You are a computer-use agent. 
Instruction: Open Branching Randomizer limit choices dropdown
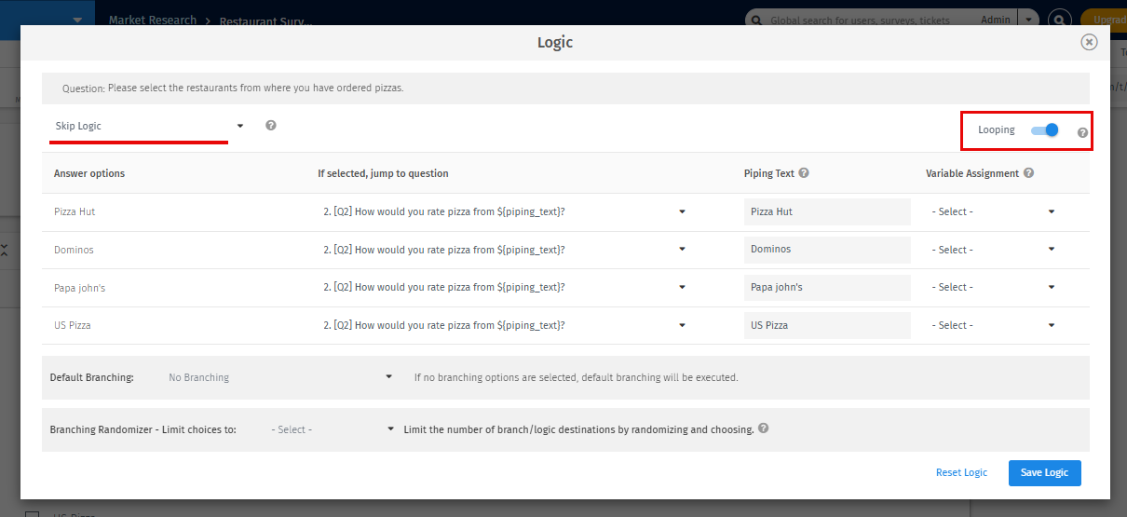pyautogui.click(x=334, y=429)
